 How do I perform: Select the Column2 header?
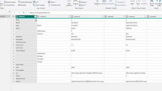point(54,16)
